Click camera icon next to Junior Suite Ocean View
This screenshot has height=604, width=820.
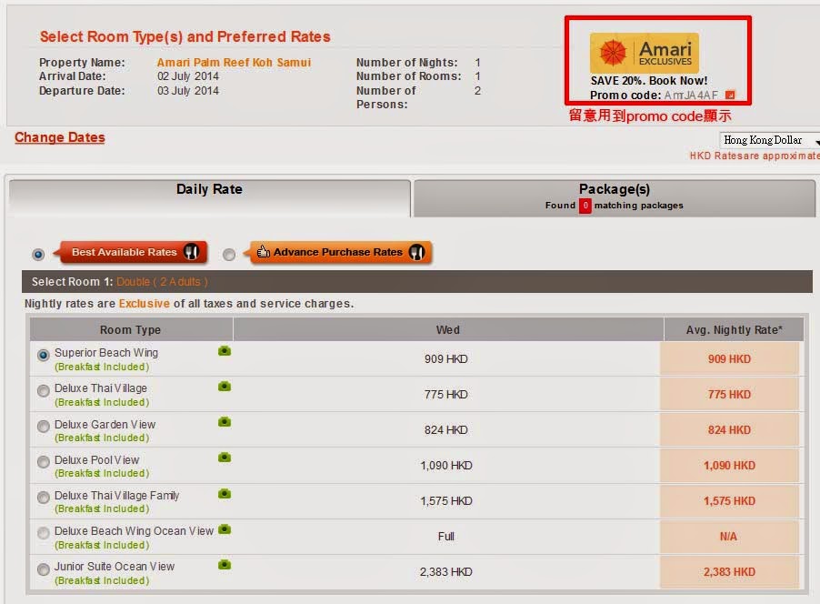pos(225,565)
